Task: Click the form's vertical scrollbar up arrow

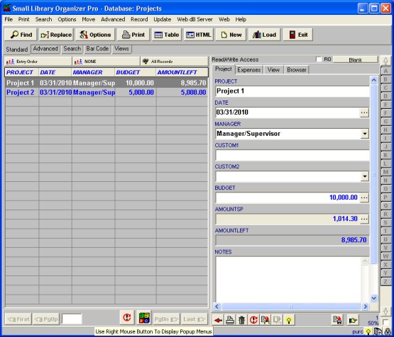Action: (x=373, y=80)
